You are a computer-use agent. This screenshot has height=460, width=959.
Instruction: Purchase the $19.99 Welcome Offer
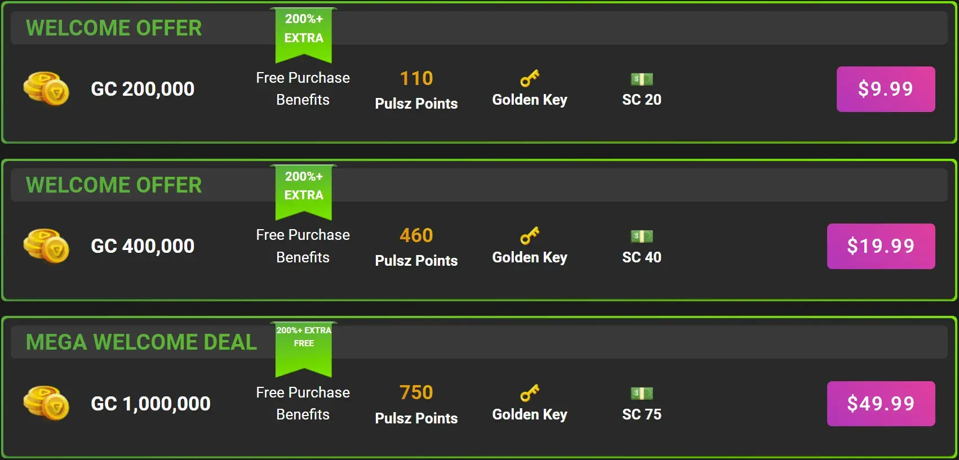(881, 245)
